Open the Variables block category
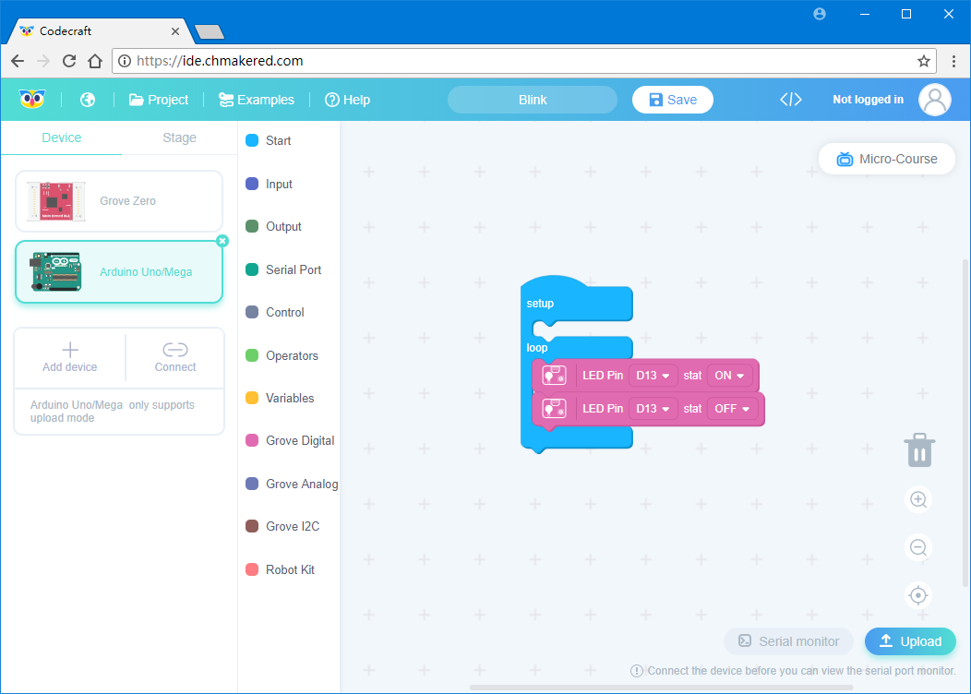 pyautogui.click(x=280, y=398)
